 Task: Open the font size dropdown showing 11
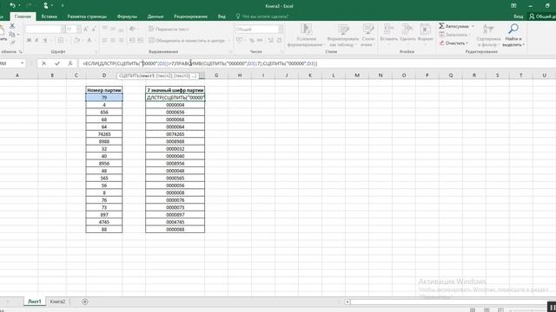[x=79, y=29]
